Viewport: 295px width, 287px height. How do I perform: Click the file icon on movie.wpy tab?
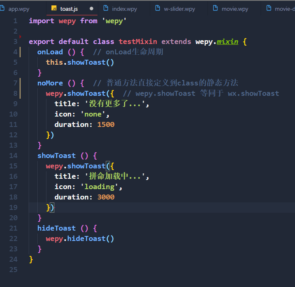click(215, 8)
